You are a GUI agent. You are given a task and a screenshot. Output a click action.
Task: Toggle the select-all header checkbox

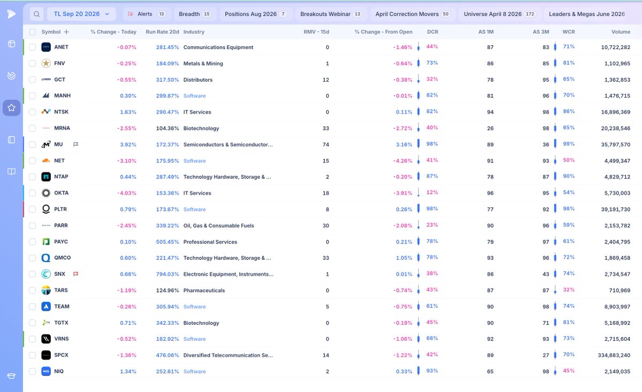point(33,32)
